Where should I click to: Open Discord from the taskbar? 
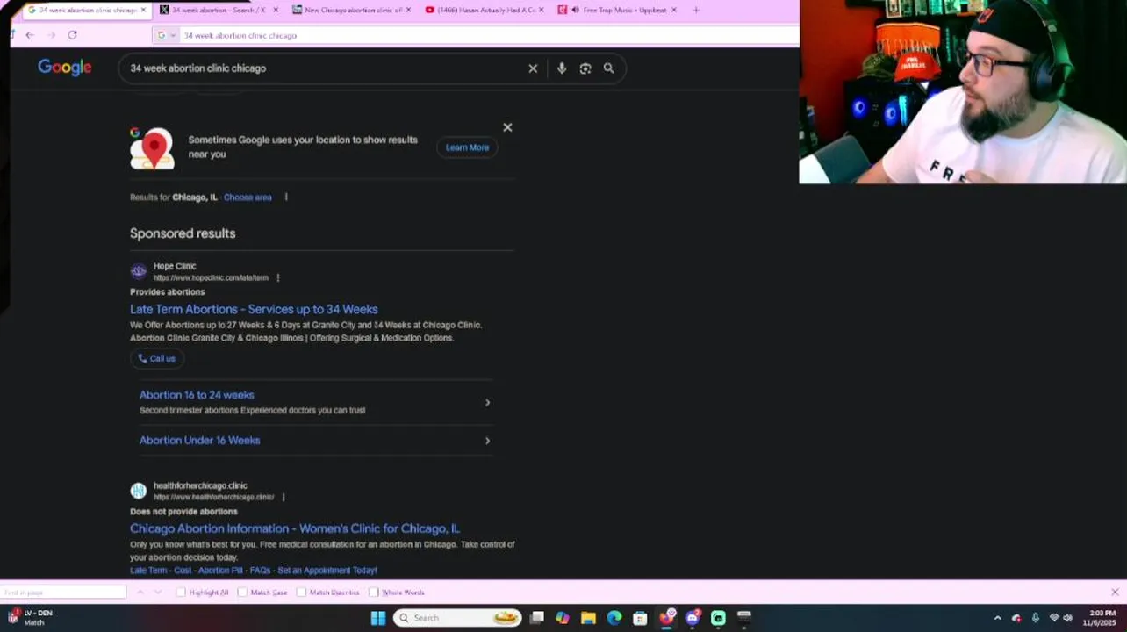(693, 618)
